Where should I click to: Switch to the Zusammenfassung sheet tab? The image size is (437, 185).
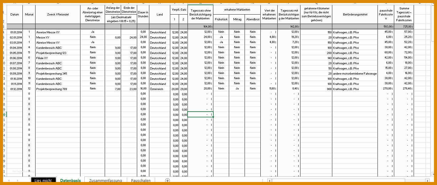106,180
